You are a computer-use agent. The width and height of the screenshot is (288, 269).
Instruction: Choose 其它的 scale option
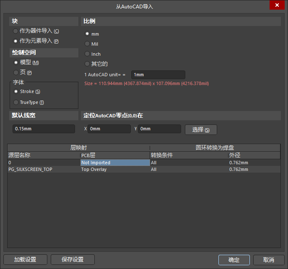pos(87,64)
